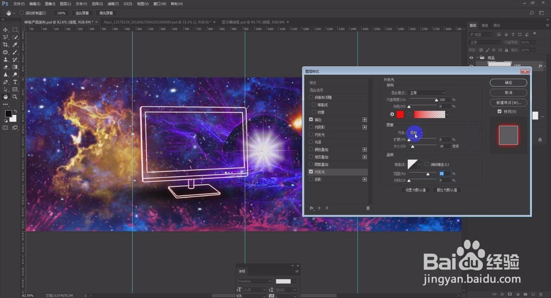Select the Horizontal Type tool
Screen dimensions: 551x298
tap(15, 82)
